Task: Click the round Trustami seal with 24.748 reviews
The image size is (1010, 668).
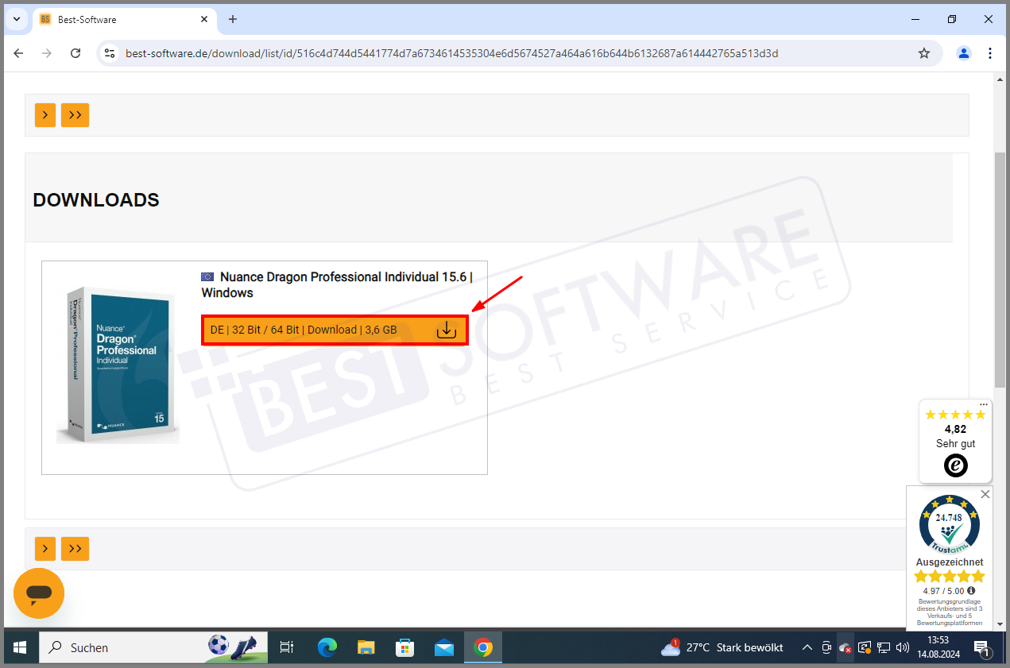Action: [949, 523]
